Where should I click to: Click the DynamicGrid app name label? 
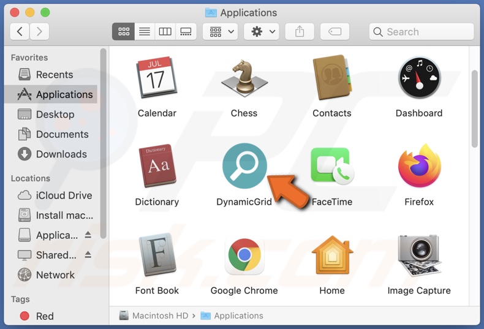[x=244, y=202]
